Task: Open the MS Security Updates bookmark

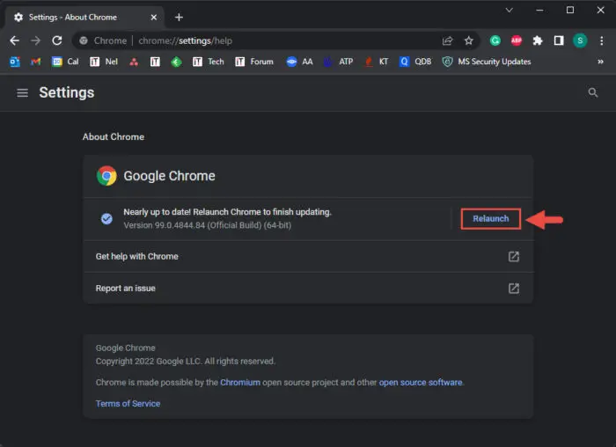Action: click(487, 62)
